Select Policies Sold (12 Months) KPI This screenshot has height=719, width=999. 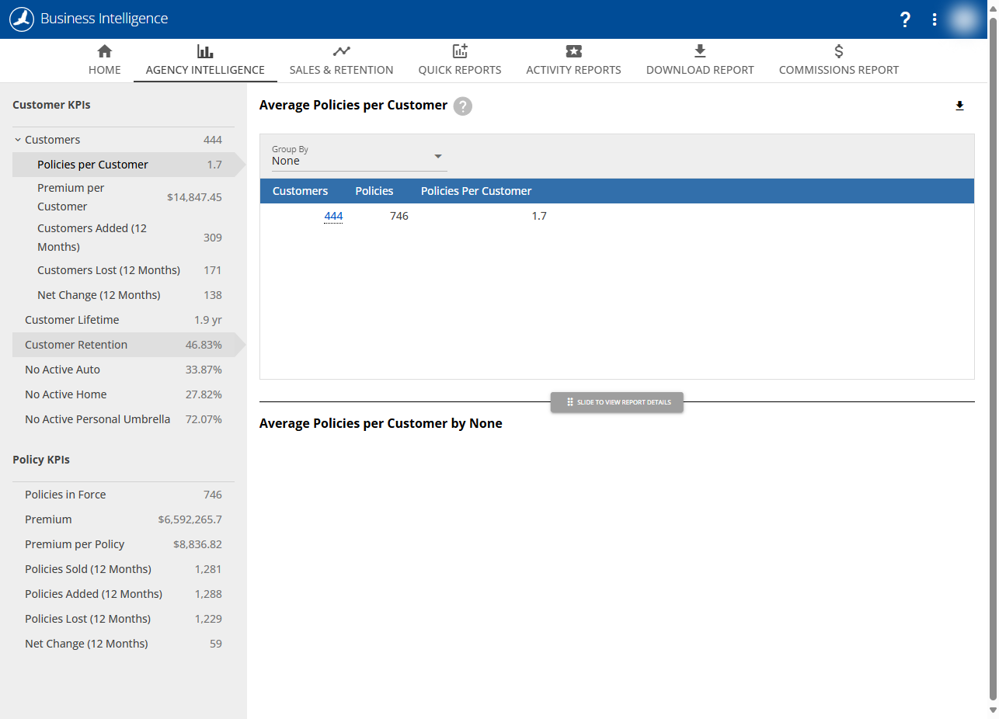click(123, 569)
